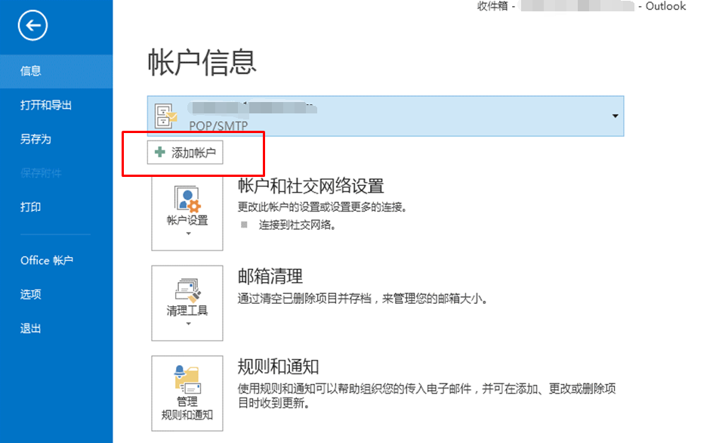The image size is (719, 443).
Task: Click the 打印 sidebar entry
Action: tap(31, 206)
